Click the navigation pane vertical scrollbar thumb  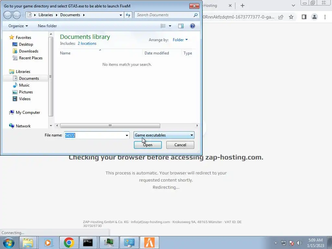click(x=51, y=77)
